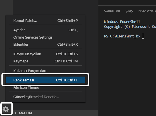Choose Online Services Settings
The image size is (156, 116).
[x=45, y=37]
